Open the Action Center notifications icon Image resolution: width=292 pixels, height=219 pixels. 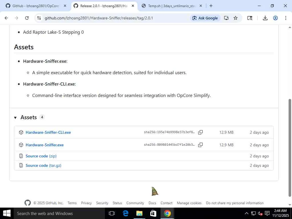[x=267, y=213]
